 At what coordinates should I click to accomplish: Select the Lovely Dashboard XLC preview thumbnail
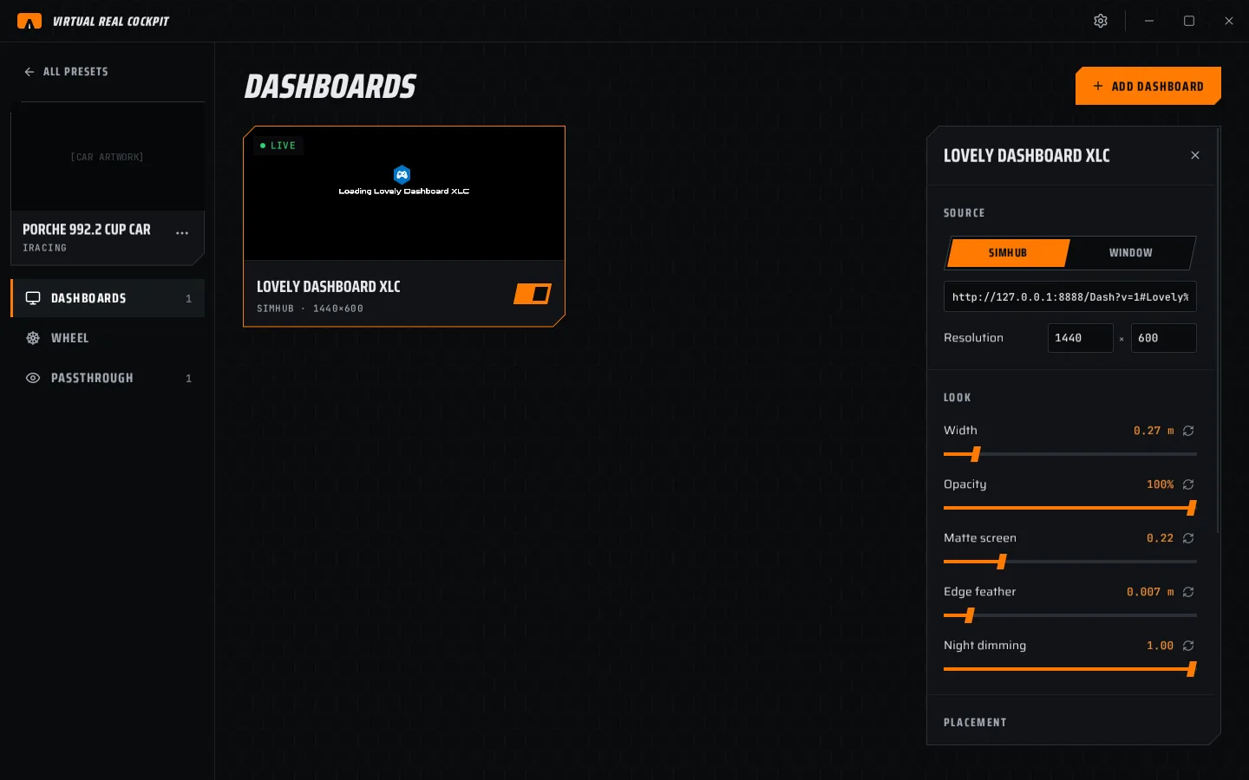click(404, 193)
